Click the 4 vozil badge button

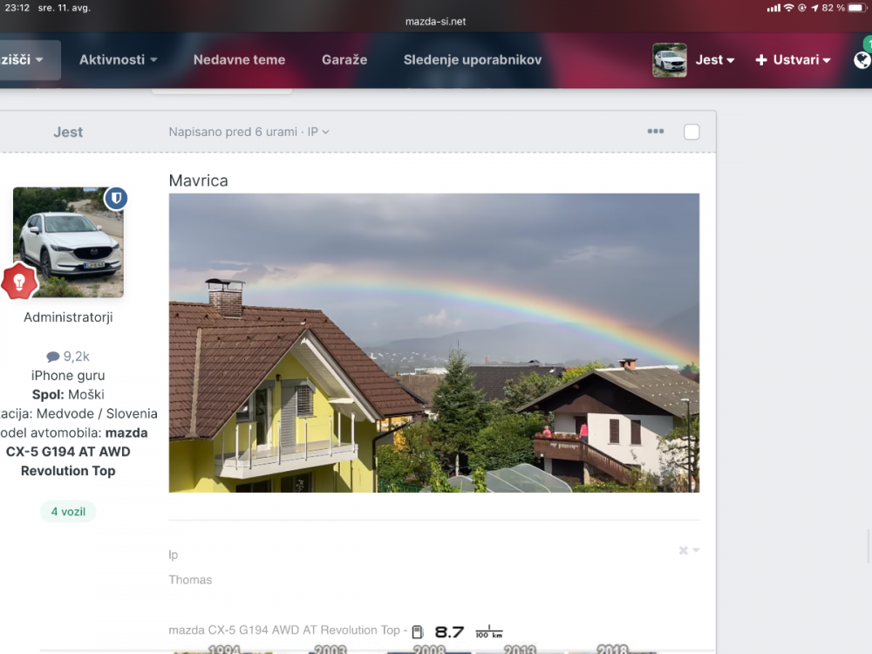[68, 512]
